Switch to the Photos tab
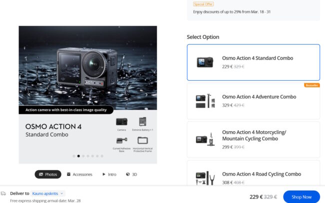 (48, 175)
